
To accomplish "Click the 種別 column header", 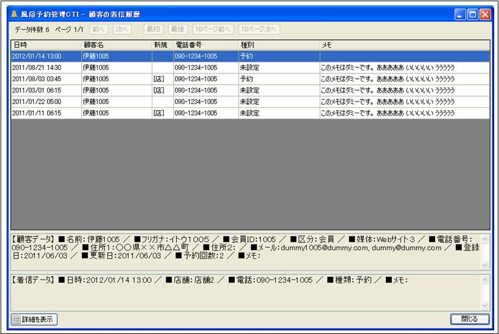I will 278,45.
